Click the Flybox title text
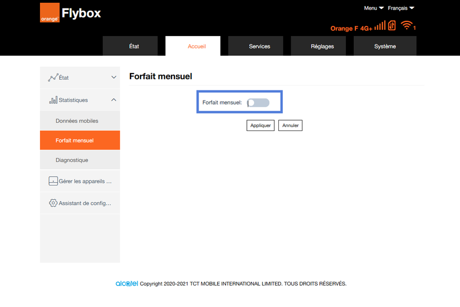The image size is (460, 307). (82, 13)
